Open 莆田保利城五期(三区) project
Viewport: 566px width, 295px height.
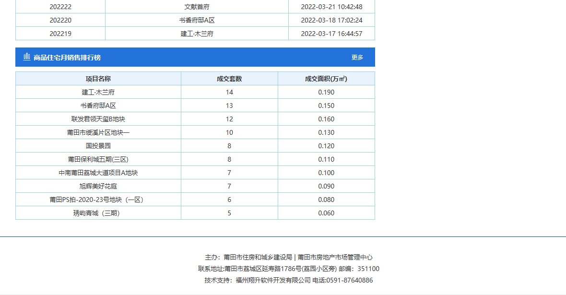click(x=98, y=159)
